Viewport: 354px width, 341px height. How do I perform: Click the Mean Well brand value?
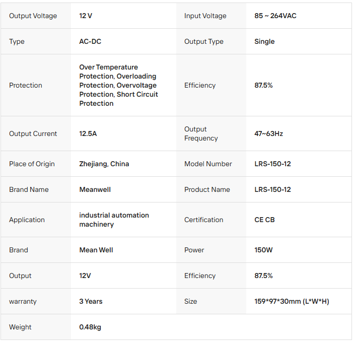tap(96, 250)
